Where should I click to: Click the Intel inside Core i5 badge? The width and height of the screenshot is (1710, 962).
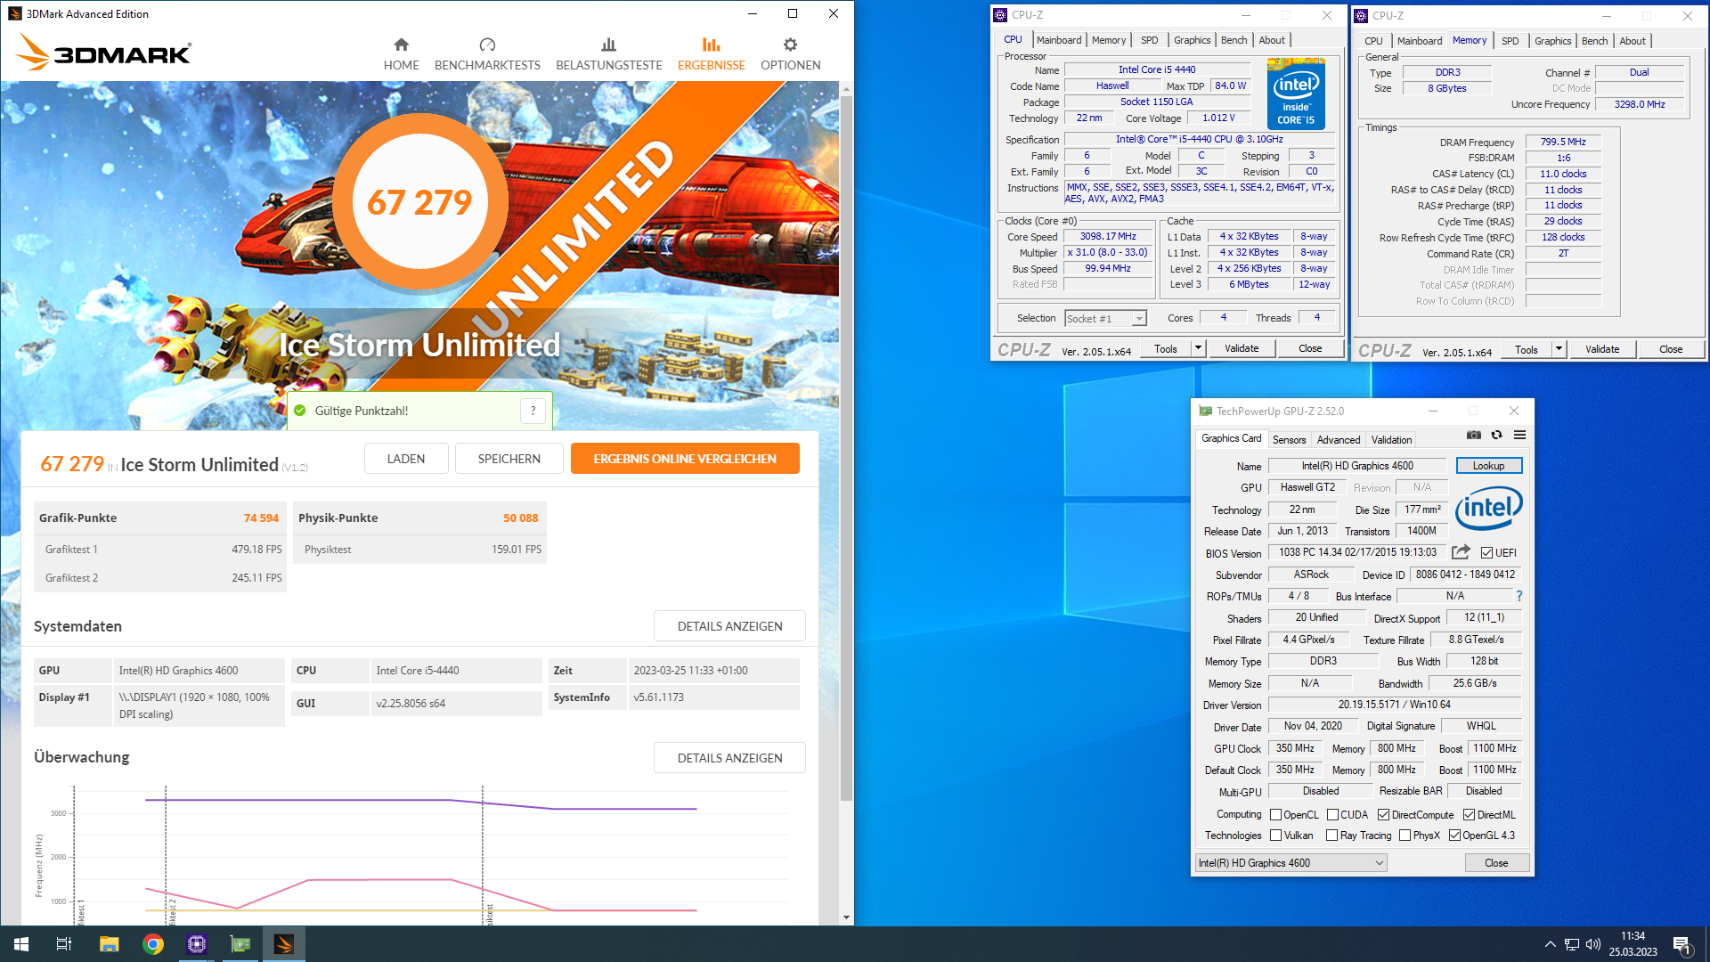click(1296, 94)
